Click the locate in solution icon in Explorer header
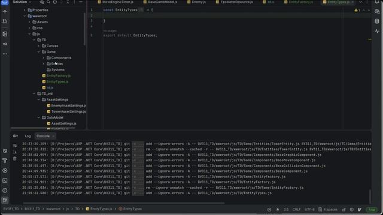The image size is (383, 215). pos(42,2)
